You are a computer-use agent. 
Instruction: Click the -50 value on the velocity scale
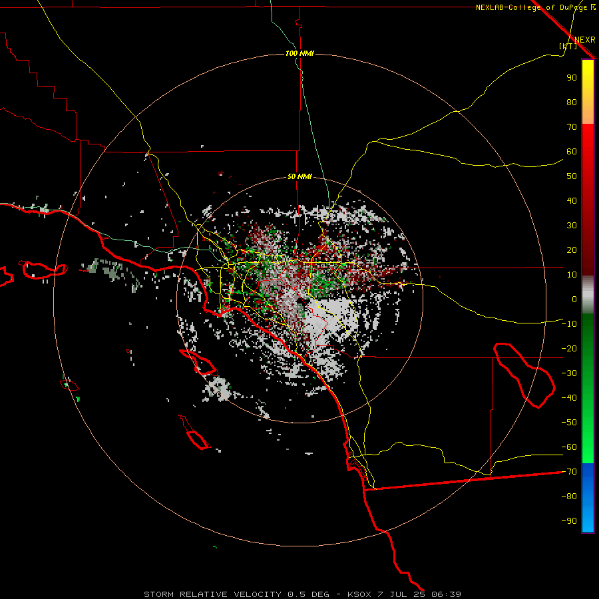pos(569,423)
